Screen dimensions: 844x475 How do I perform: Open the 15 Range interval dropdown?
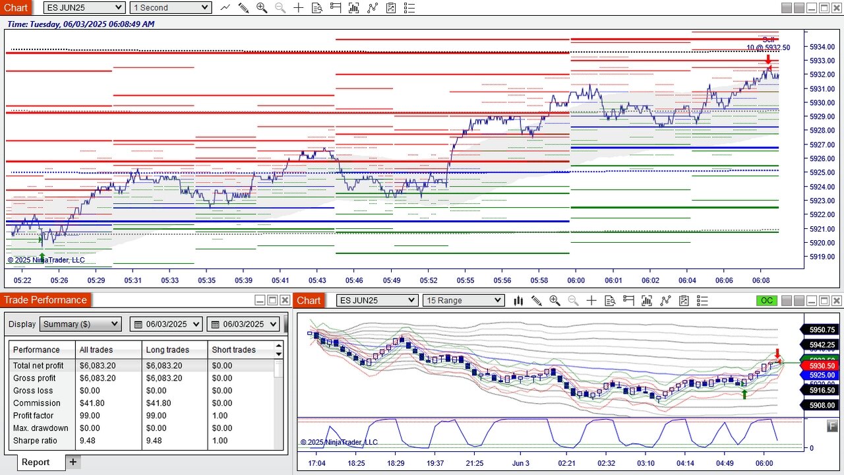(x=464, y=301)
